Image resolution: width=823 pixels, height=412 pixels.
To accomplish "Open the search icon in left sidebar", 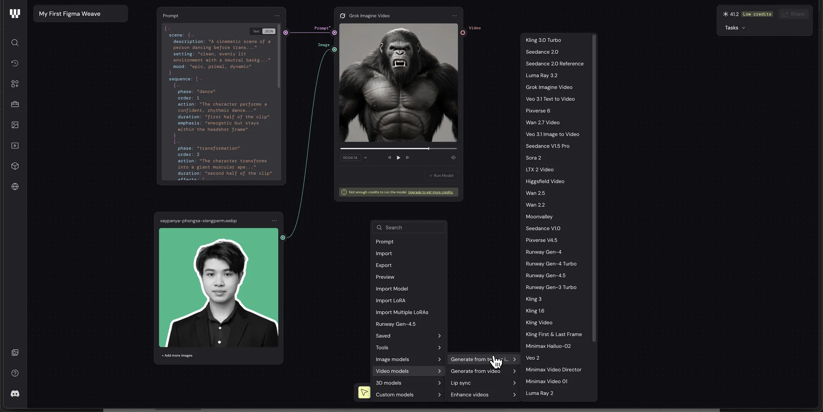I will (x=15, y=43).
